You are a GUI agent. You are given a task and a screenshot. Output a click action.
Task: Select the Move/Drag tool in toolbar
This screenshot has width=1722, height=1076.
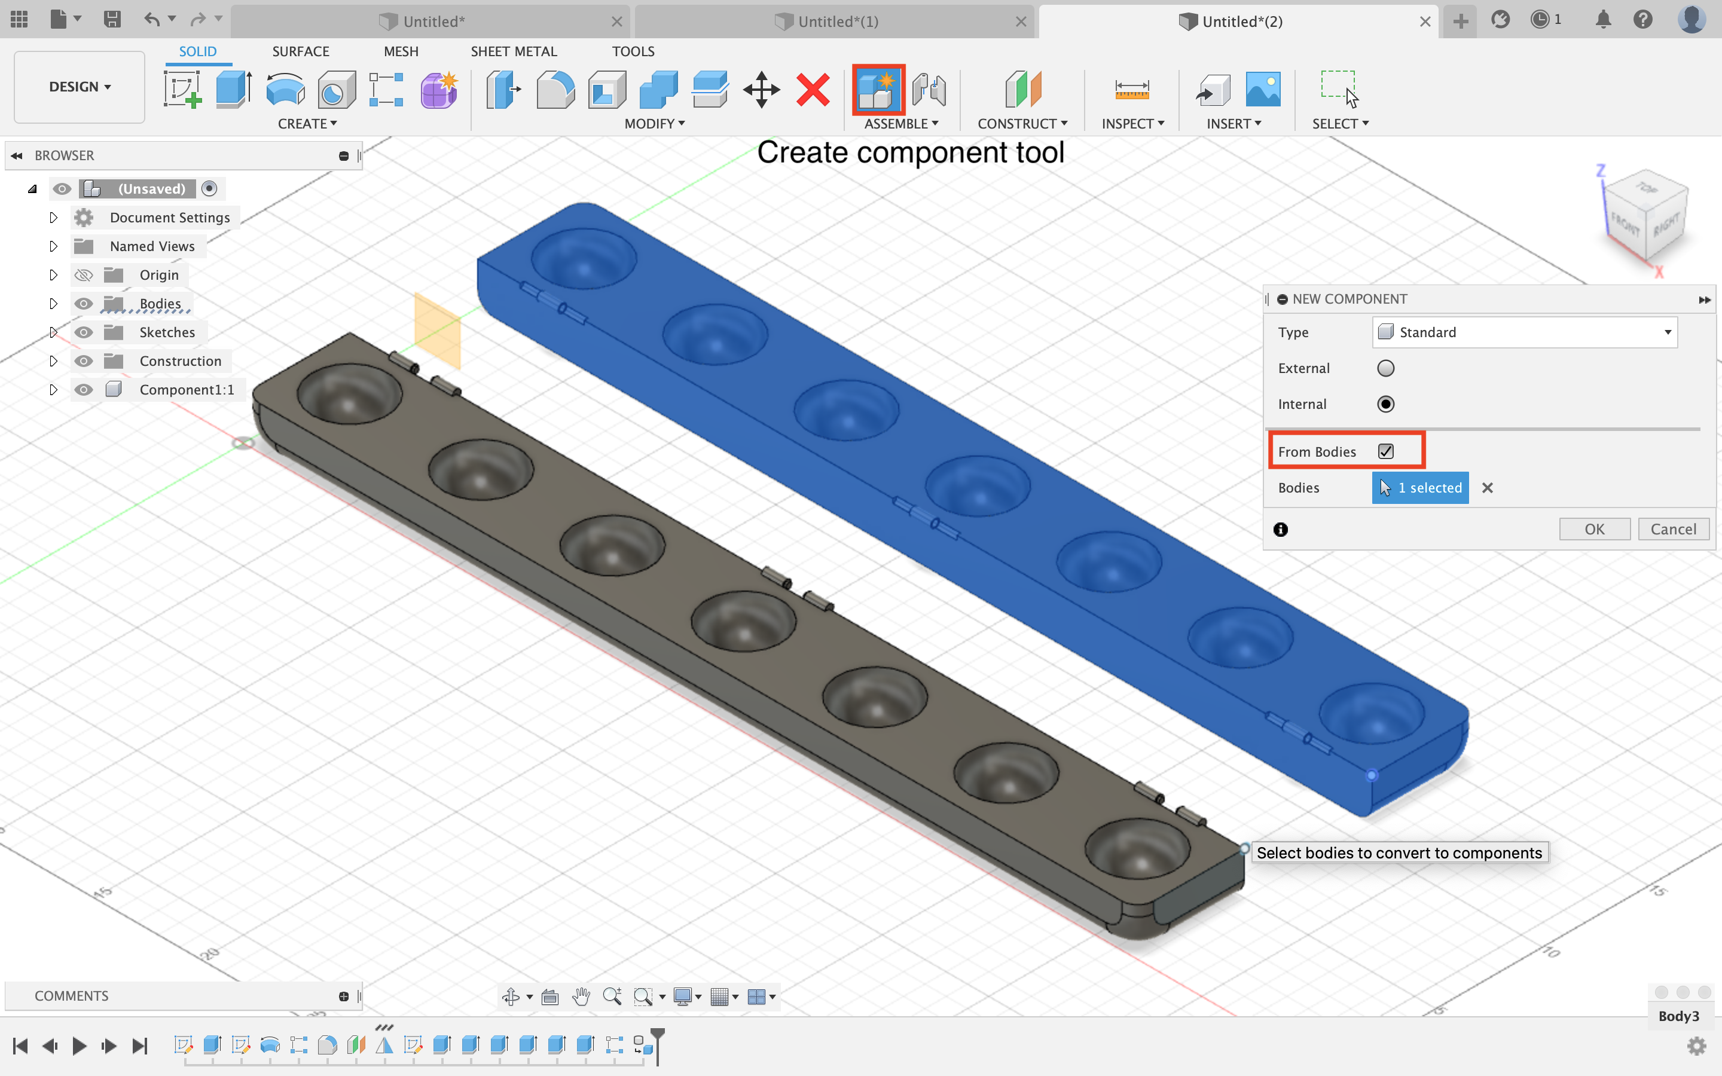coord(761,88)
